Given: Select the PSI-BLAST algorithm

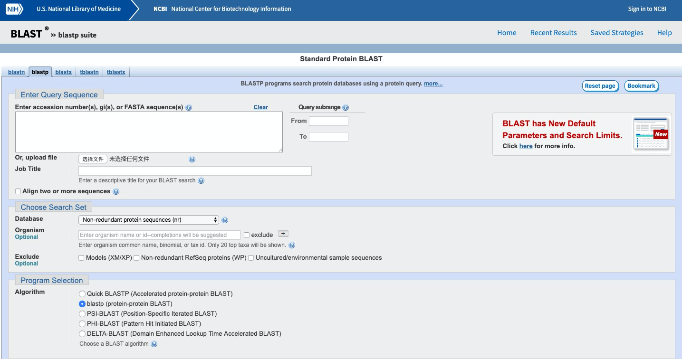Looking at the screenshot, I should 82,313.
